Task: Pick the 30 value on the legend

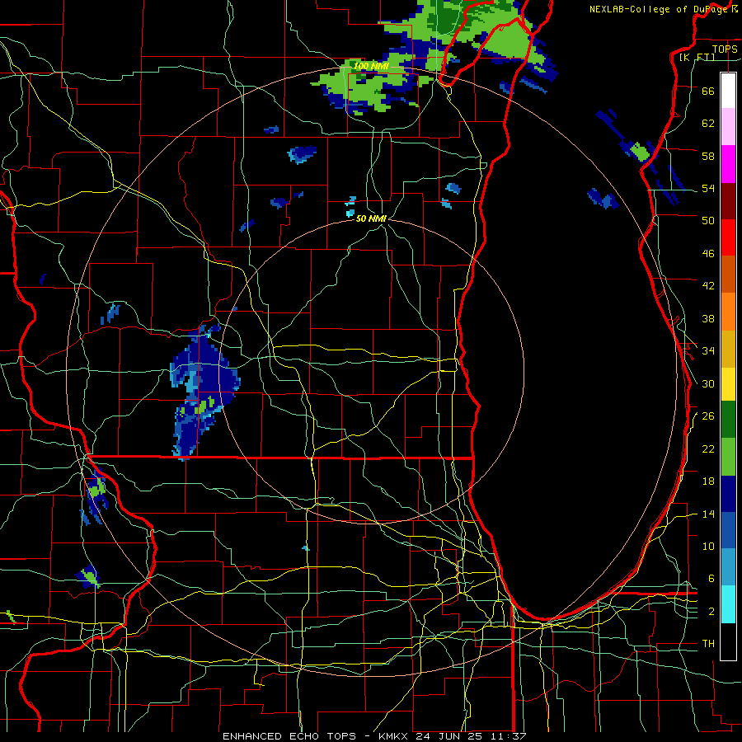Action: (708, 383)
